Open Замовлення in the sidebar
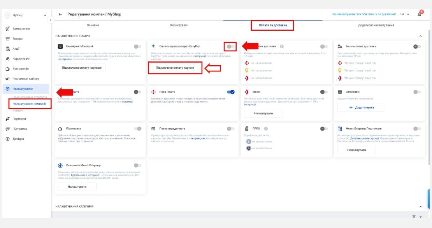 tap(21, 29)
